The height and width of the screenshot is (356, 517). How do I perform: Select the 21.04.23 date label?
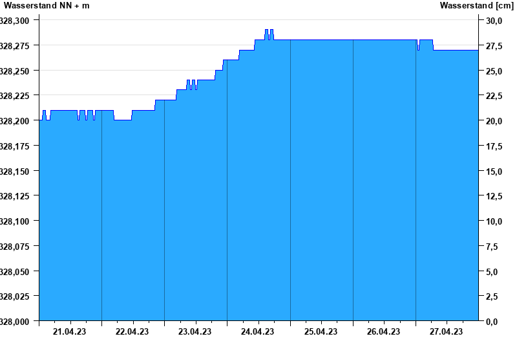[69, 331]
